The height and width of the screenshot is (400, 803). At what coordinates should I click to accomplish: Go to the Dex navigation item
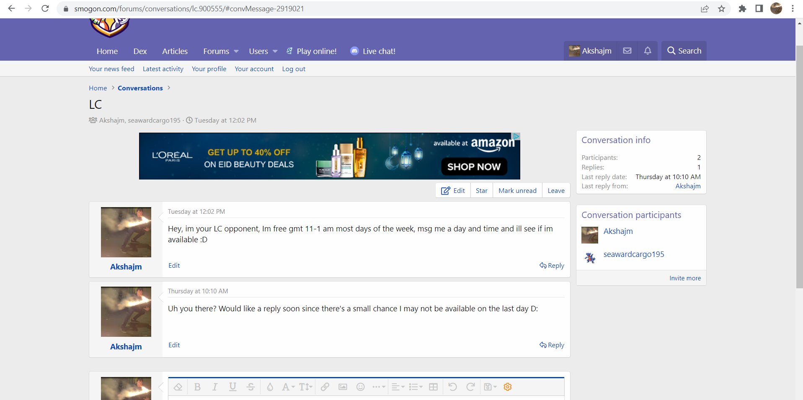click(140, 51)
